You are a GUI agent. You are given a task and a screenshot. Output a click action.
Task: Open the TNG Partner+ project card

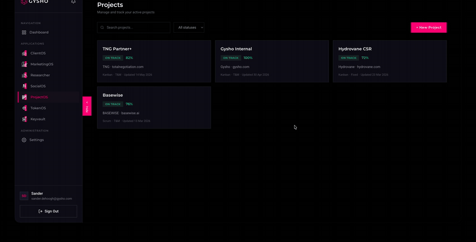pyautogui.click(x=154, y=61)
